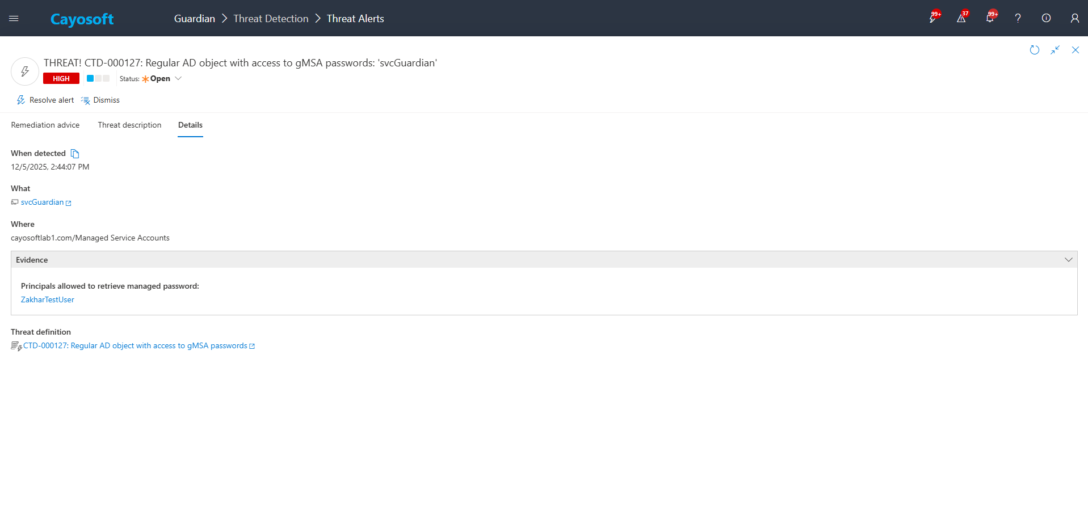The image size is (1088, 515).
Task: Refresh the threat alert panel
Action: tap(1035, 50)
